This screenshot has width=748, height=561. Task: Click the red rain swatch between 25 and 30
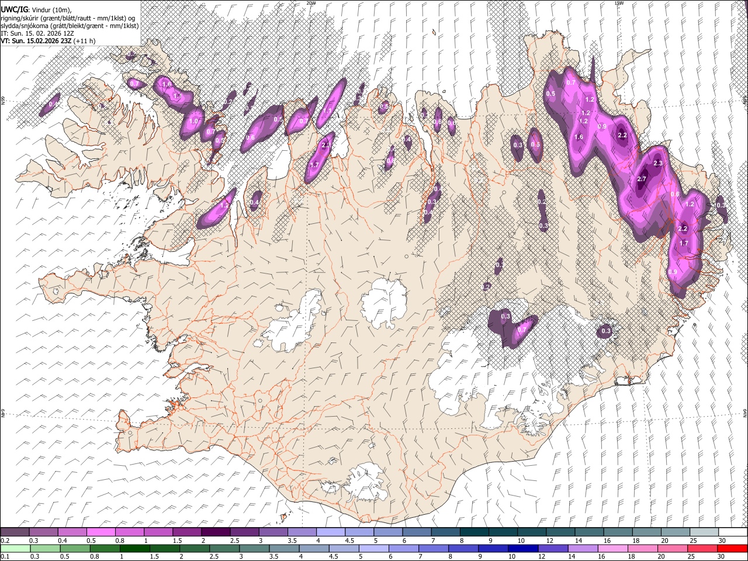(702, 548)
